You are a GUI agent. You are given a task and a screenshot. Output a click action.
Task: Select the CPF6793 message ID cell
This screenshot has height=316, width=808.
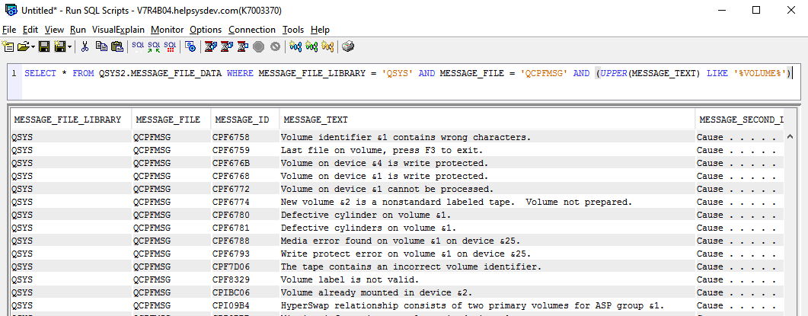245,254
